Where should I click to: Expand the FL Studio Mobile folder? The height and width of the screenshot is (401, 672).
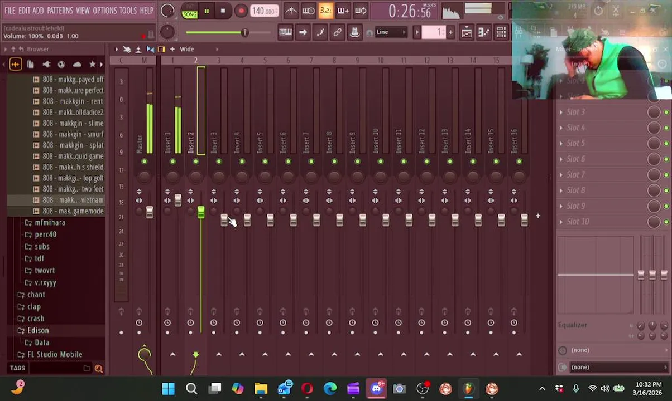click(54, 354)
